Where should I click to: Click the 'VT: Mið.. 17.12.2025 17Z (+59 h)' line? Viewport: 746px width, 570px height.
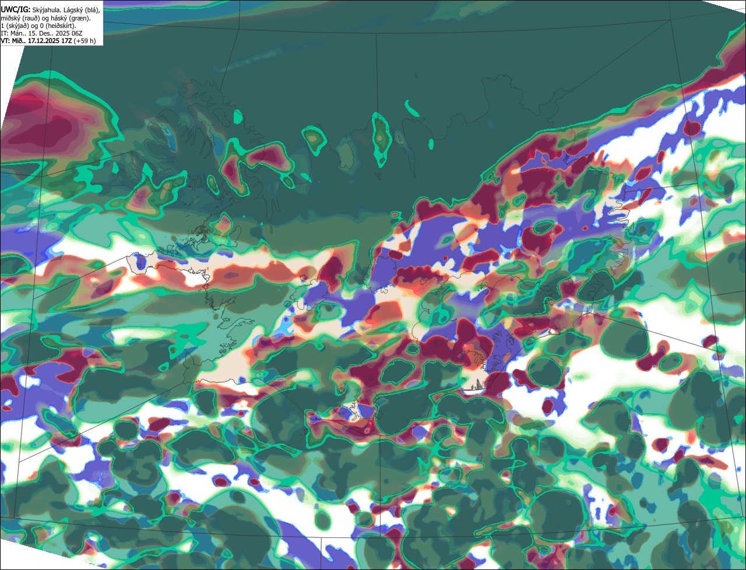click(48, 41)
